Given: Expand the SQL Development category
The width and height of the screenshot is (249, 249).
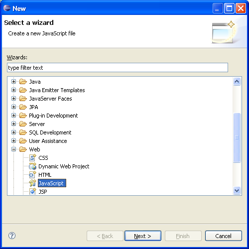Looking at the screenshot, I should (x=14, y=132).
